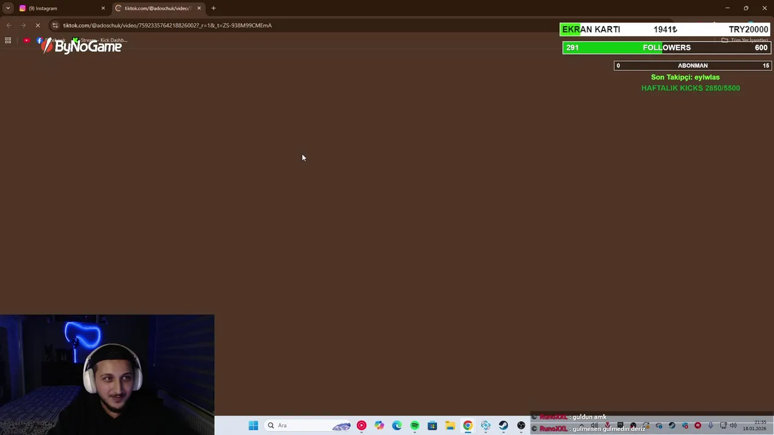Click the chat message 'guldun amk'
The image size is (774, 435).
(x=589, y=417)
